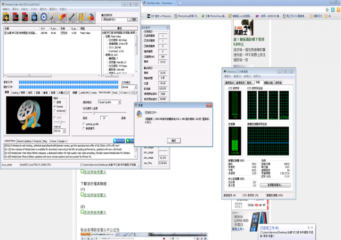Click the Nokia Lumia 800 advertisement
This screenshot has width=341, height=240.
pos(250,221)
